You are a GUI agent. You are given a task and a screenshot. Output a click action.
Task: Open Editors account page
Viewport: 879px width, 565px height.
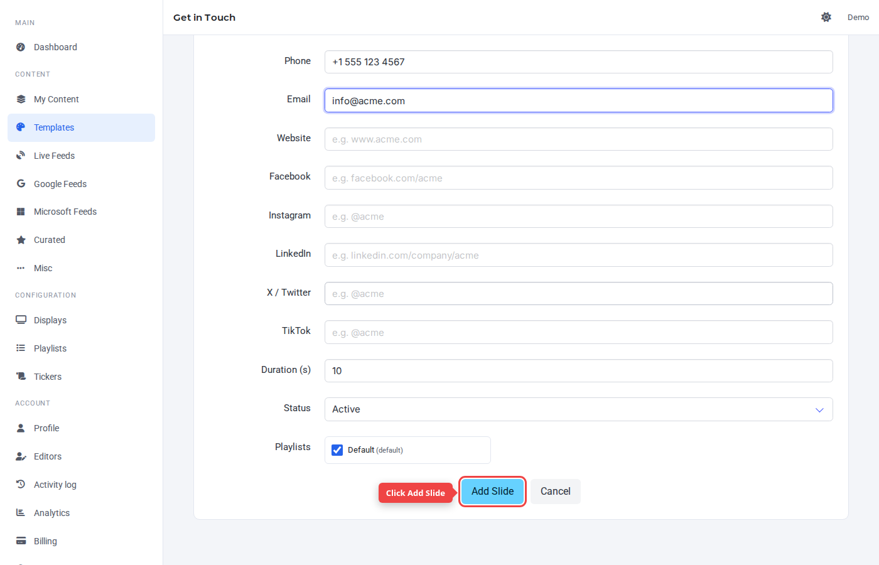pos(81,456)
